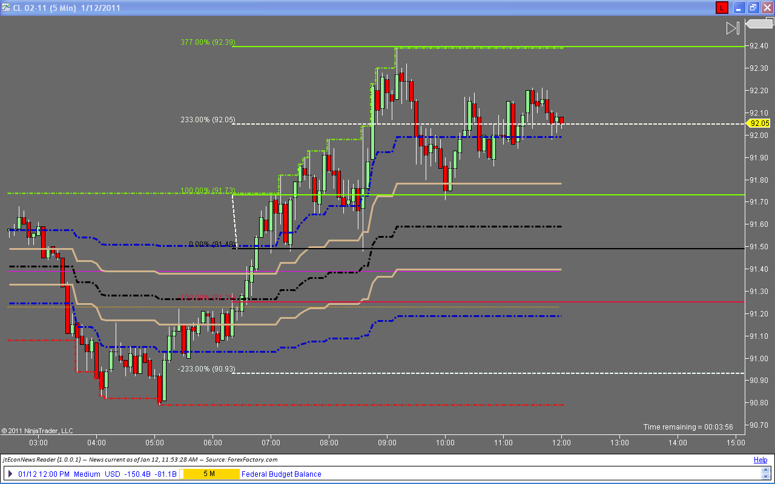Screen dimensions: 775x484
Task: Click the Time remaining = 00:03:56 text
Action: click(688, 427)
